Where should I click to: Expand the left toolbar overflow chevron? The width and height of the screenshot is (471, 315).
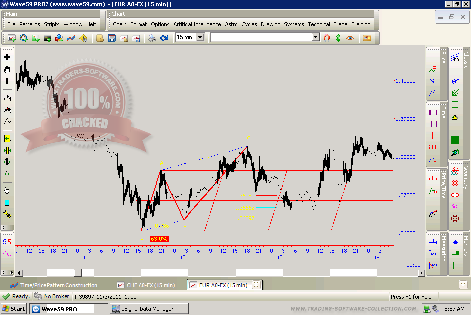pos(4,227)
